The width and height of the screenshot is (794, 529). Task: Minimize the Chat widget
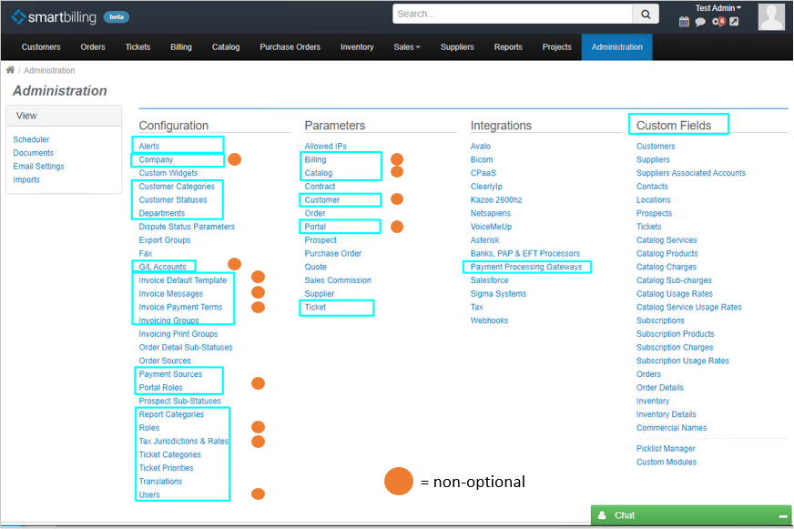783,516
